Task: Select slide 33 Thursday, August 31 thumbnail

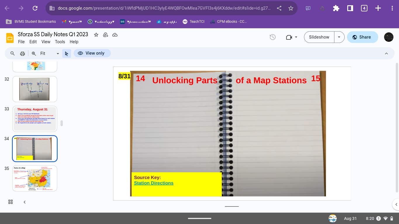Action: (35, 119)
